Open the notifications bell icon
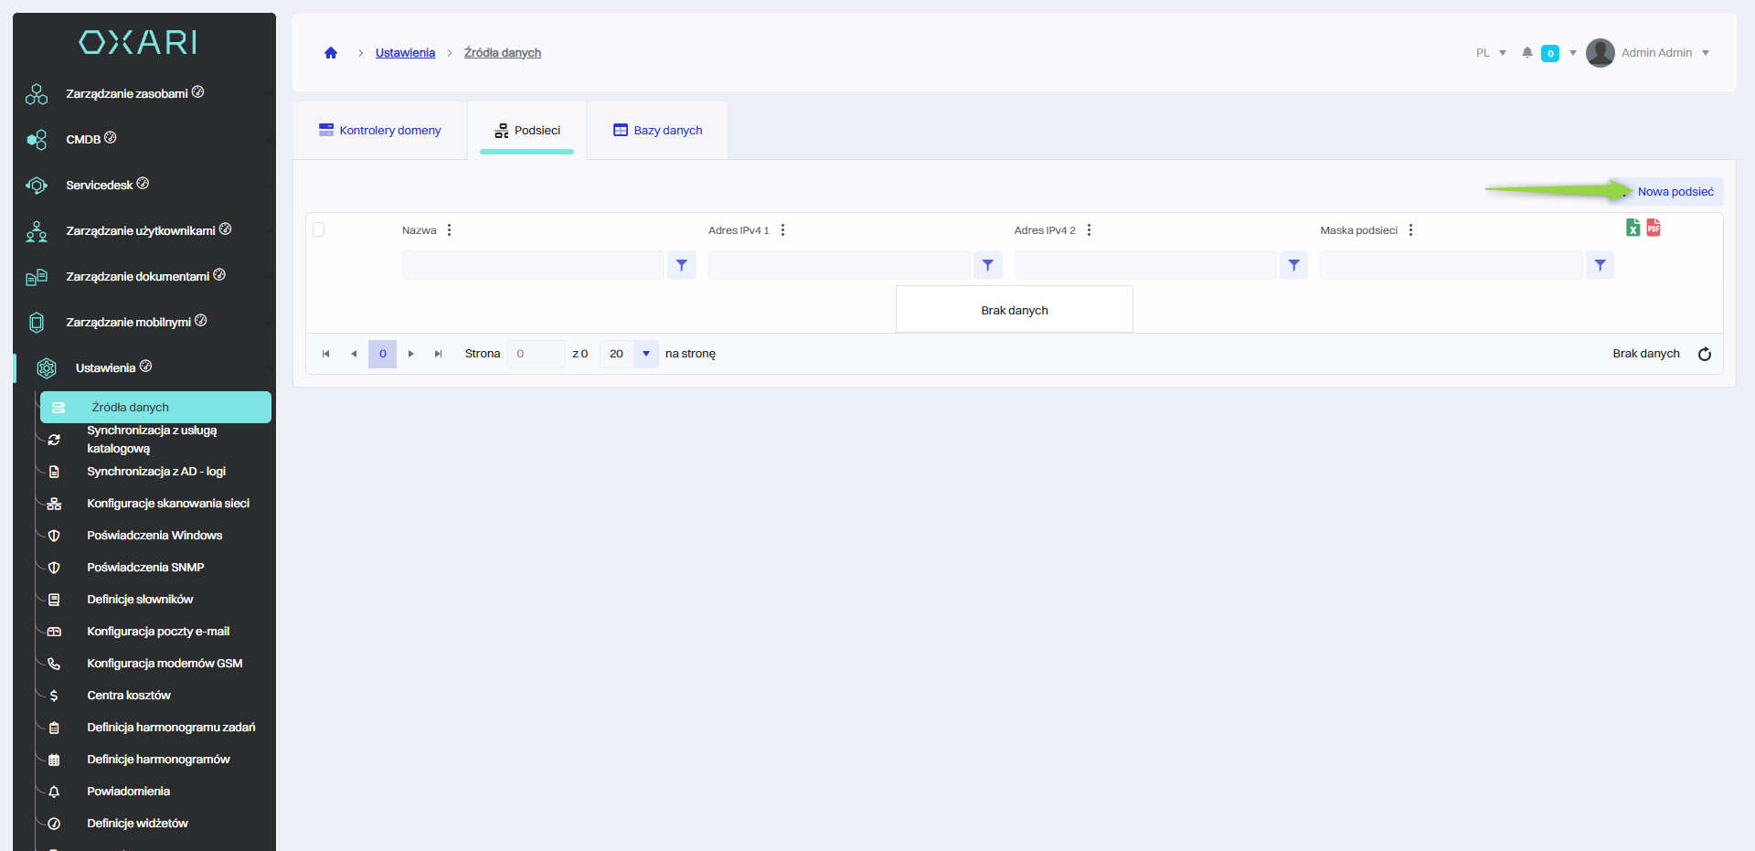Screen dimensions: 1755x851 [1526, 53]
